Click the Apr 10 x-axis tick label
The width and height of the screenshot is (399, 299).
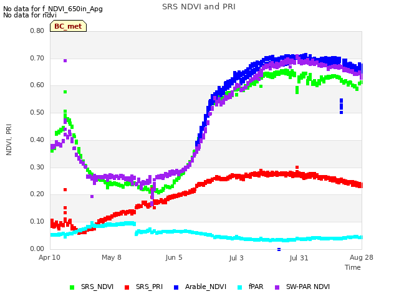49,257
